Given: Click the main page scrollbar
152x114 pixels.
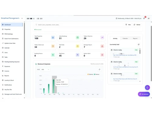Looking at the screenshot, I should 151,54.
